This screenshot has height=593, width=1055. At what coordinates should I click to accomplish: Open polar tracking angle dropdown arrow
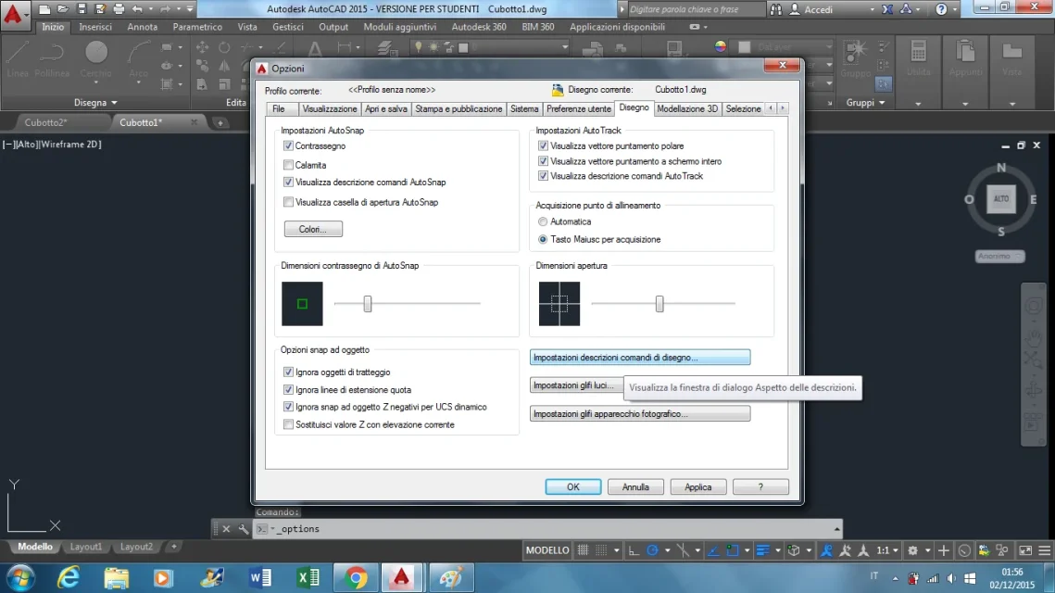click(x=668, y=550)
